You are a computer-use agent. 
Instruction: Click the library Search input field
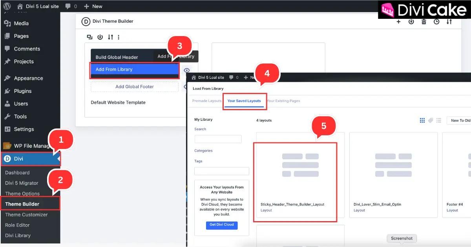tap(218, 139)
